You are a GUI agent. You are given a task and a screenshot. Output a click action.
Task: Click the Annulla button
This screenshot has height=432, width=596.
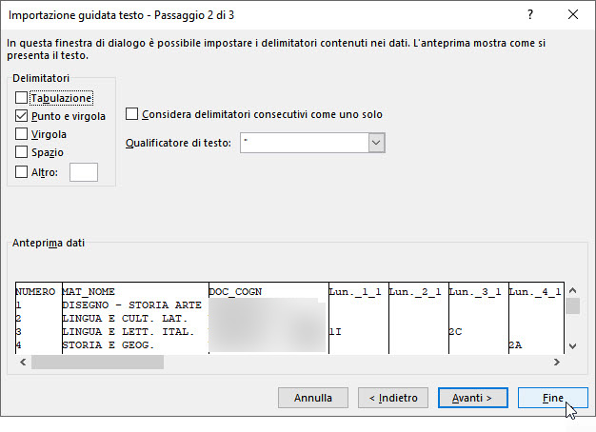313,398
